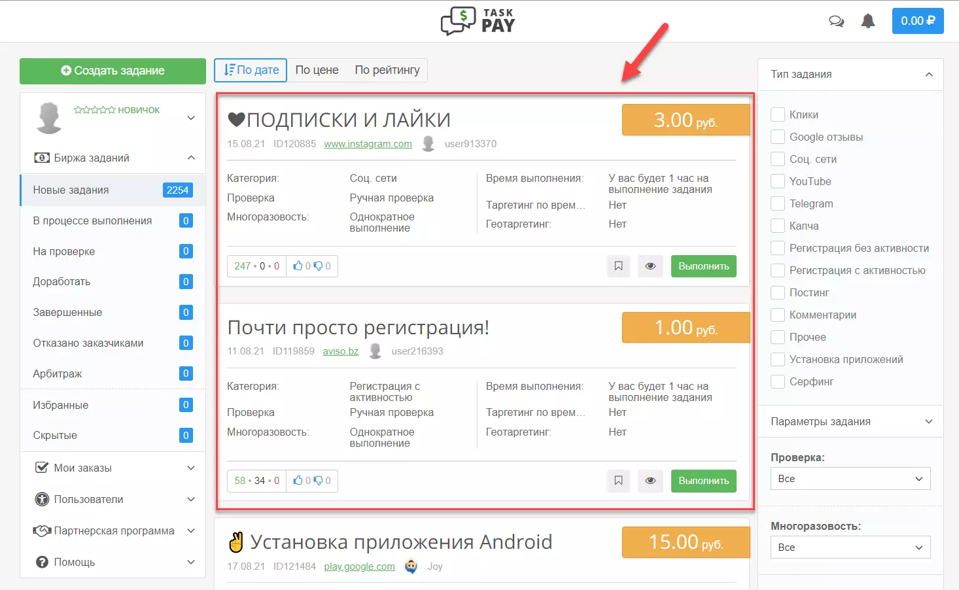Viewport: 959px width, 590px height.
Task: Enable the Telegram task type checkbox
Action: coord(778,203)
